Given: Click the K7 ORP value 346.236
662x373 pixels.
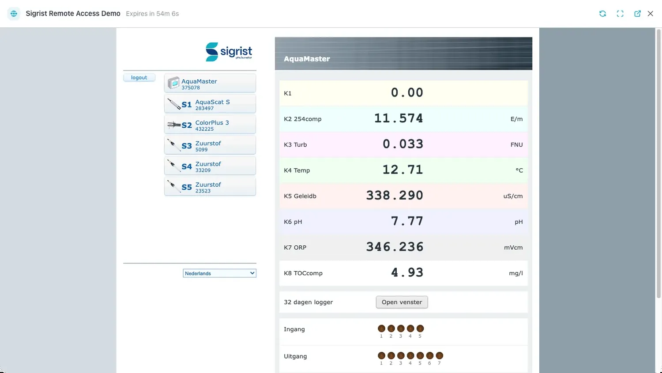Looking at the screenshot, I should (395, 247).
